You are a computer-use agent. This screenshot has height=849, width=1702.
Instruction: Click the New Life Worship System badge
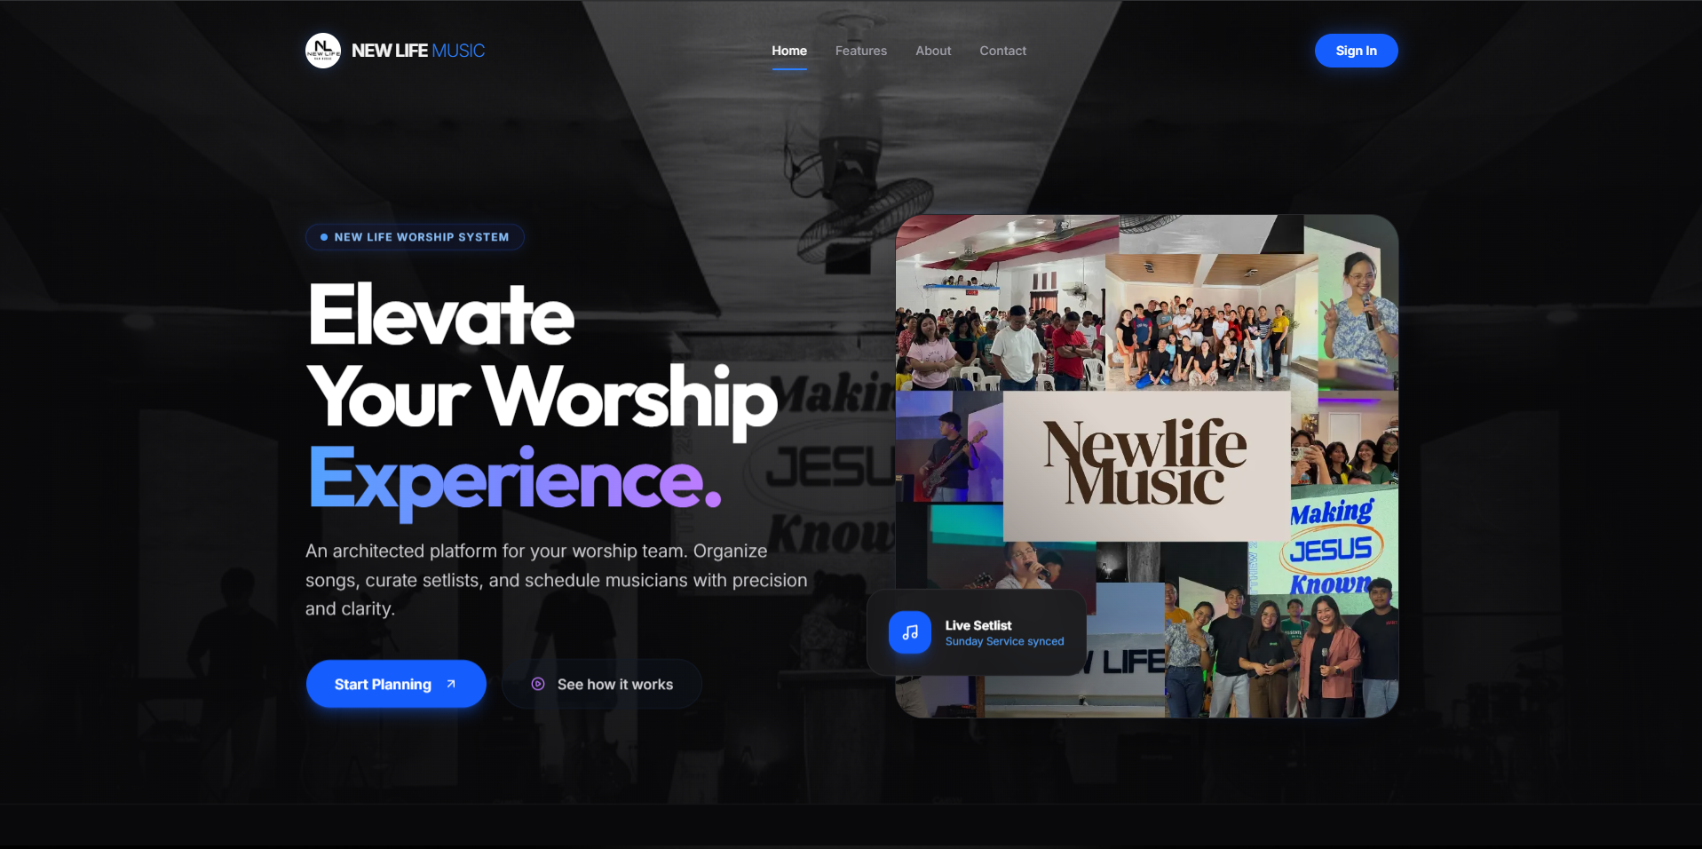[415, 237]
